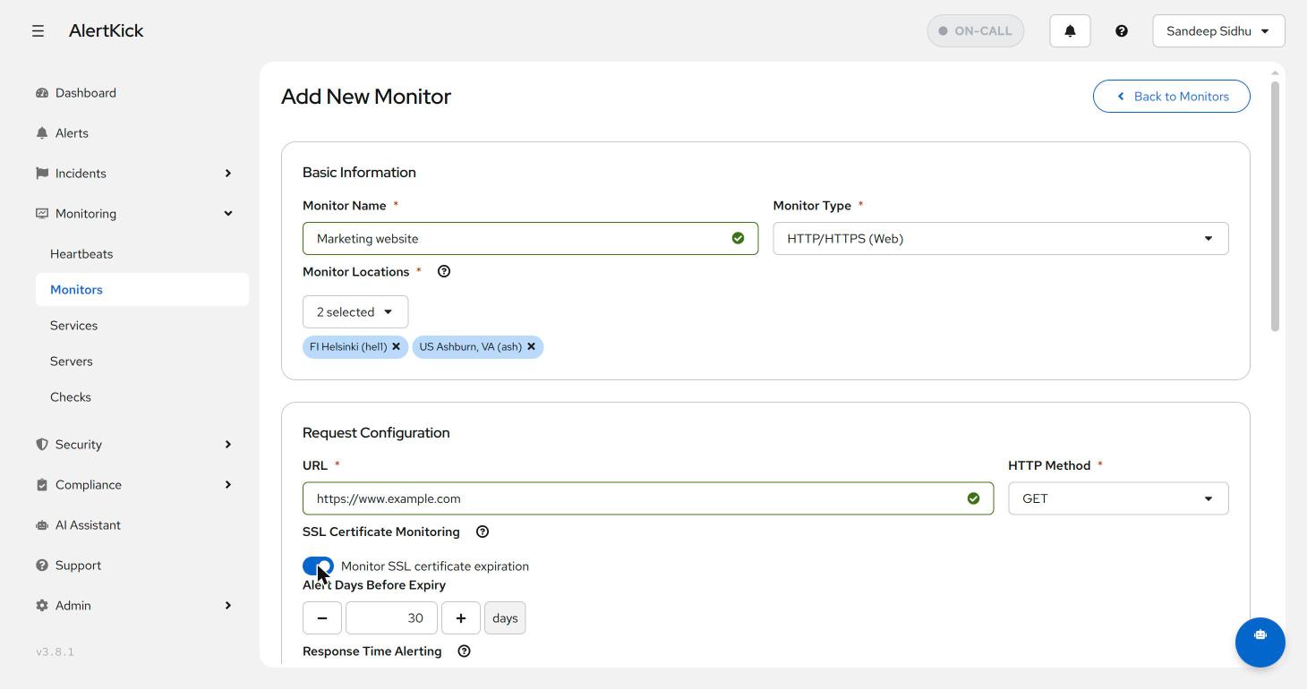
Task: Open the Monitor Type dropdown
Action: 1001,238
